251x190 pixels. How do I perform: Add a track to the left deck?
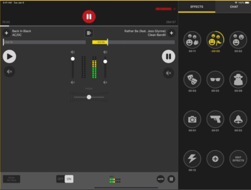pos(6,33)
